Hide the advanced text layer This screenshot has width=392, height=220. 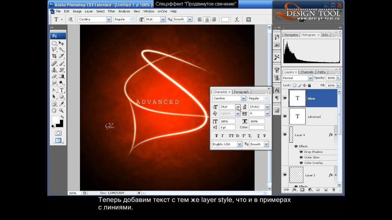[285, 116]
